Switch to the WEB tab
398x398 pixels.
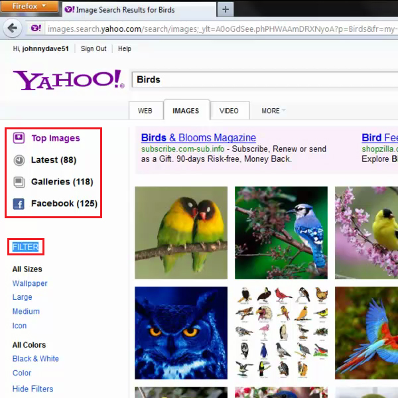tap(145, 111)
